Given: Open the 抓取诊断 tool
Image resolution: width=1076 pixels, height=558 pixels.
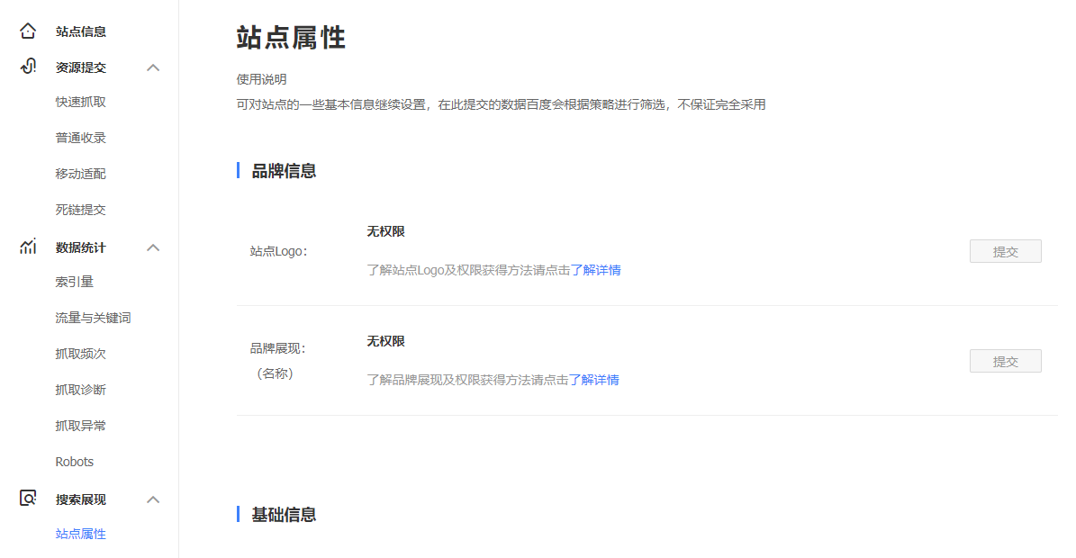Looking at the screenshot, I should (81, 390).
